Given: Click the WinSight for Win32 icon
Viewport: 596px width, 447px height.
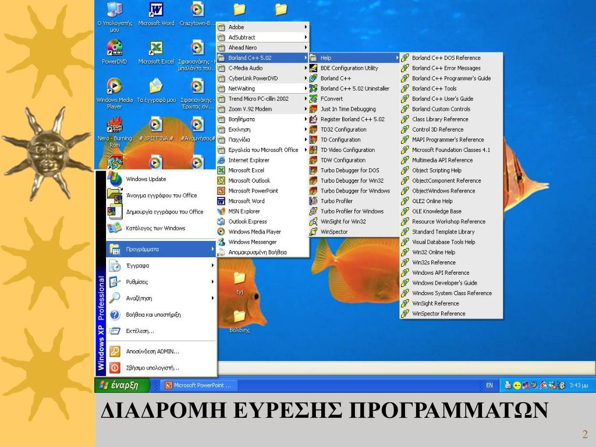Looking at the screenshot, I should tap(313, 222).
